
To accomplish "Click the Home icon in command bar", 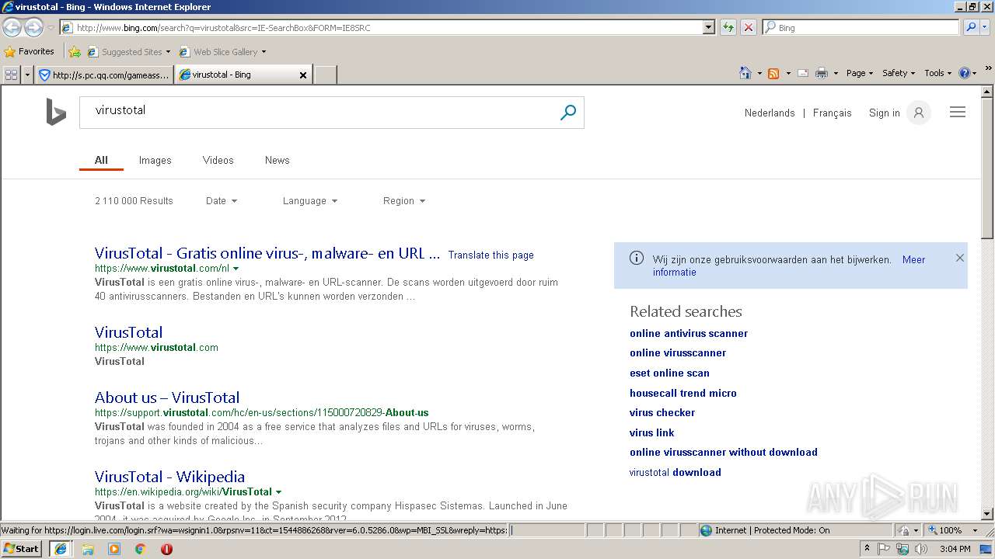I will (745, 73).
